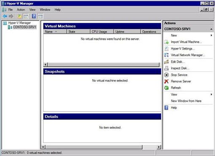
Task: Click the Actions pane title
Action: click(x=170, y=23)
